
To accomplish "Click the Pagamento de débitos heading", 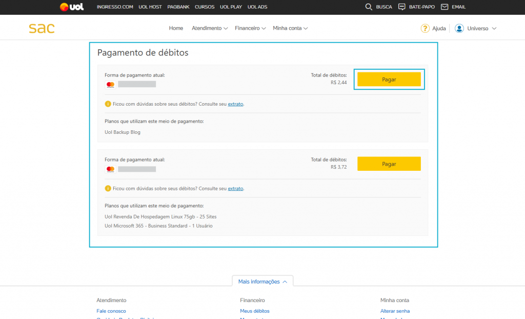I will [x=143, y=53].
